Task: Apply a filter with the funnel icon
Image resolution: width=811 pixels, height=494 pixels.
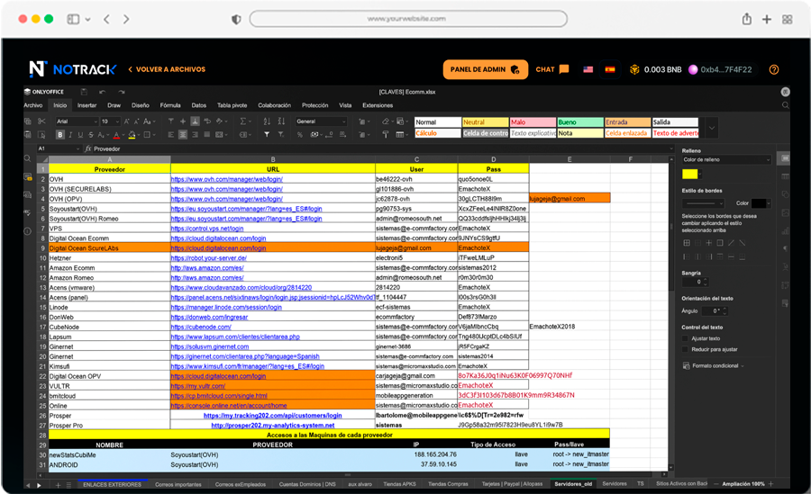Action: pyautogui.click(x=267, y=134)
